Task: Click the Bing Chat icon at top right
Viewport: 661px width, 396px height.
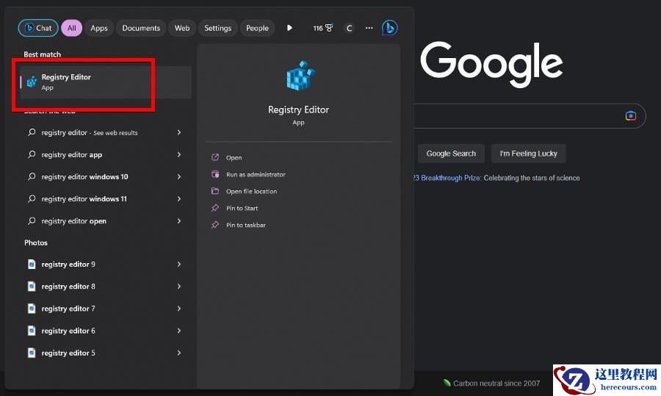Action: (389, 28)
